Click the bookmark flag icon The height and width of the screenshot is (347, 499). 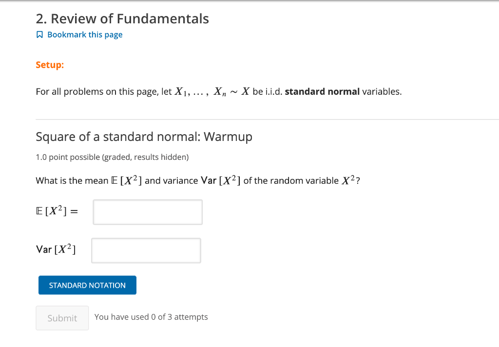click(39, 35)
